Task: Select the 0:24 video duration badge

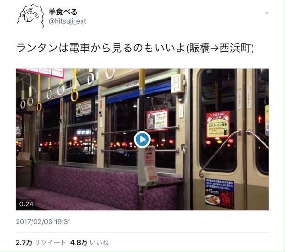Action: pyautogui.click(x=26, y=204)
